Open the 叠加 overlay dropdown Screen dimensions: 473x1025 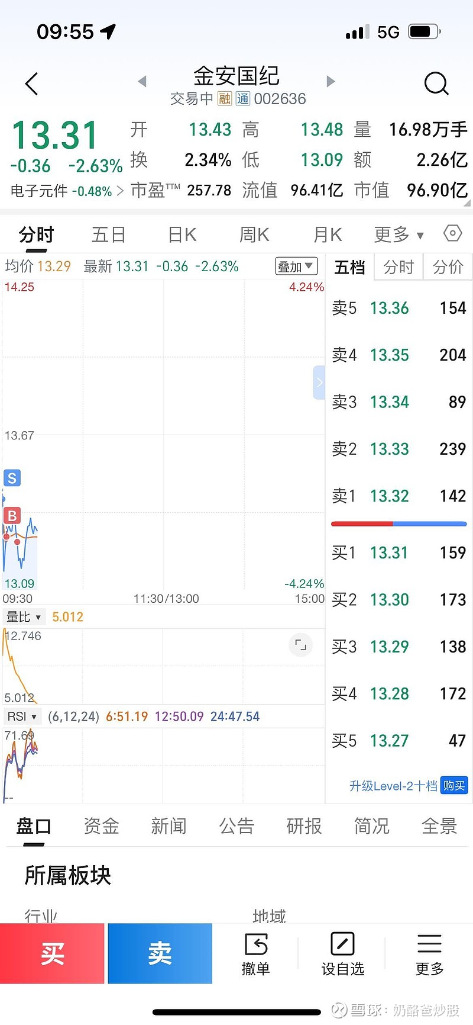296,266
